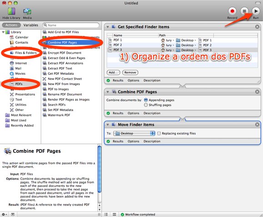Click the Run workflow play icon
263x217 pixels.
pos(256,11)
